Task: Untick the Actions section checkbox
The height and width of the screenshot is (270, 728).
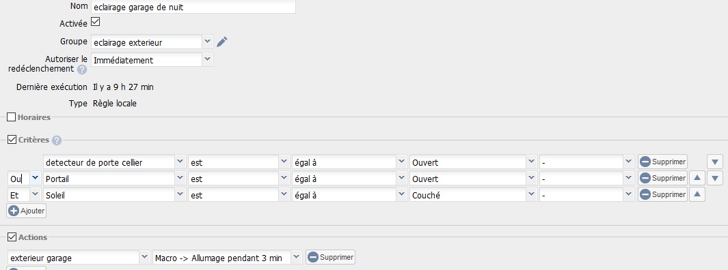Action: [x=12, y=237]
